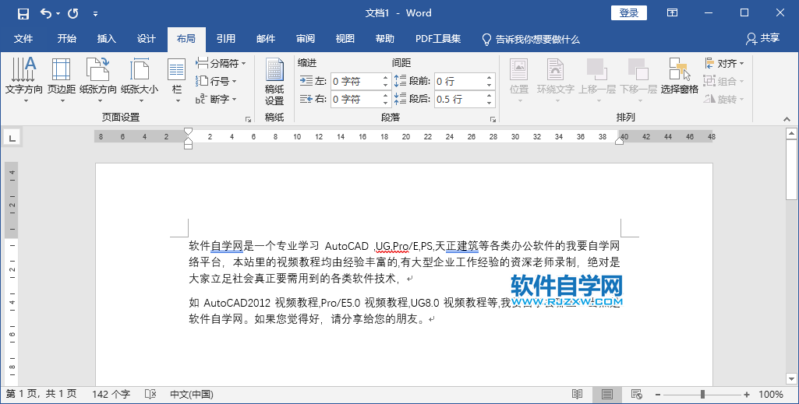Launch 段落 paragraph dialog via corner arrow

click(493, 119)
